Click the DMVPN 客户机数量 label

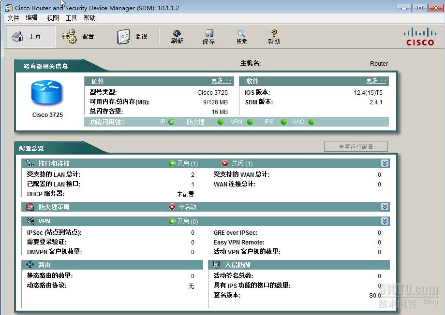pos(54,252)
